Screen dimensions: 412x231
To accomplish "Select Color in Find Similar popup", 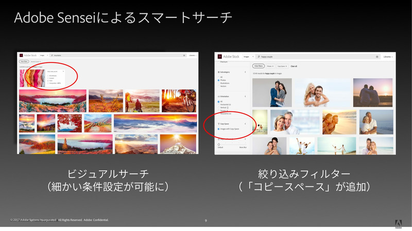I will click(x=48, y=81).
